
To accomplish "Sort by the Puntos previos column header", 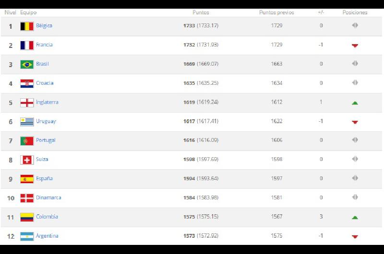I will (x=276, y=12).
